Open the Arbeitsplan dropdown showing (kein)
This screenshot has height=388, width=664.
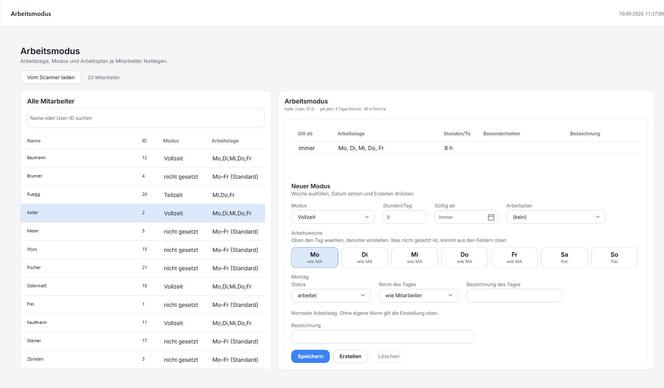pos(556,217)
